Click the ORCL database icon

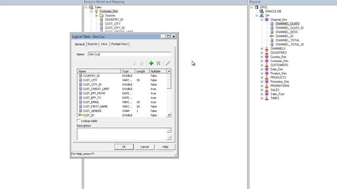256,7
